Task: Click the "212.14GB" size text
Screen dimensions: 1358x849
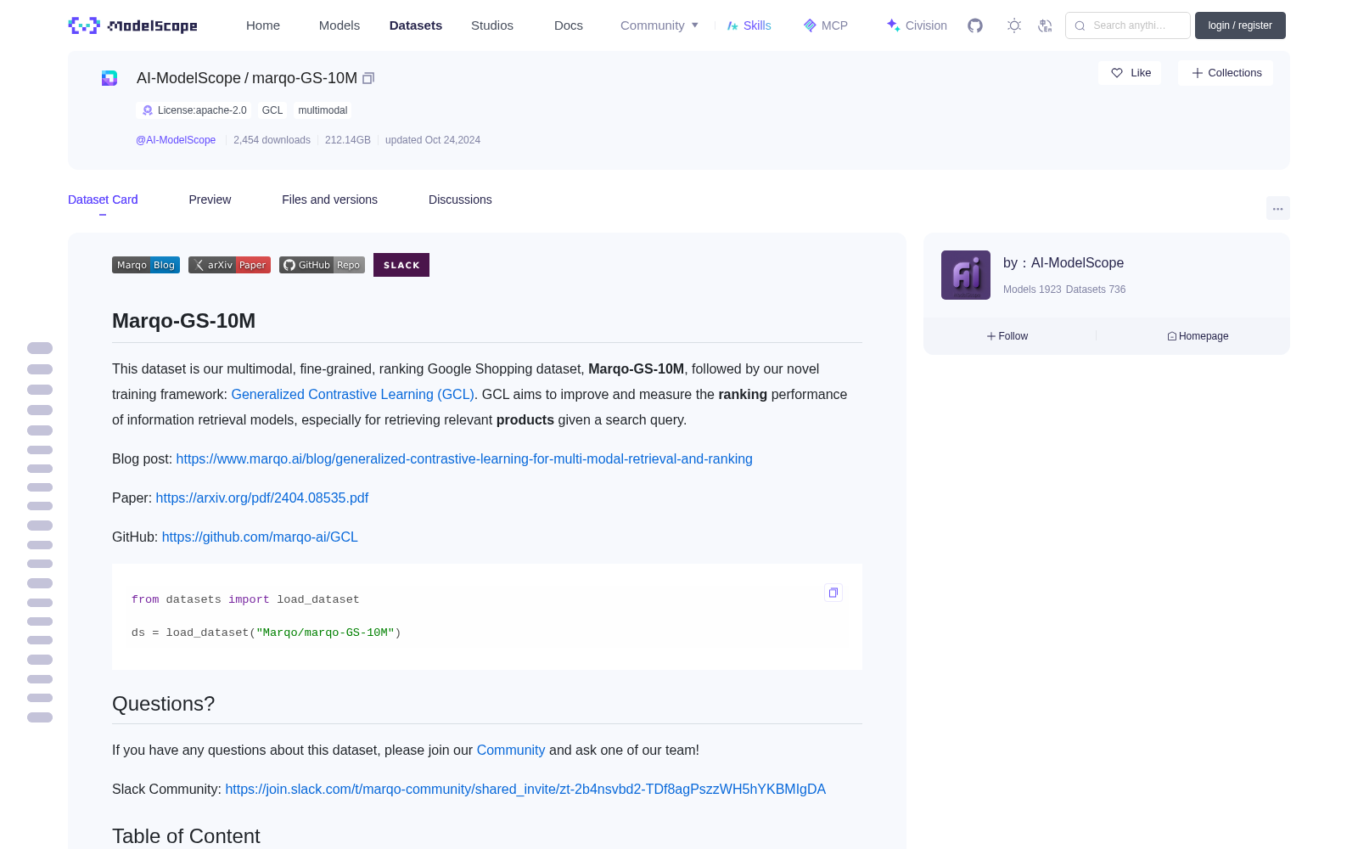Action: (x=348, y=140)
